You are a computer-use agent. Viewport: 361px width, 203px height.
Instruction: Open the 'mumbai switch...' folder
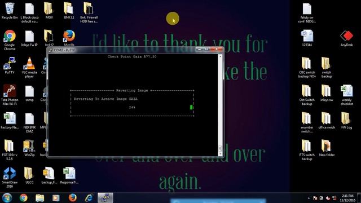(307, 123)
